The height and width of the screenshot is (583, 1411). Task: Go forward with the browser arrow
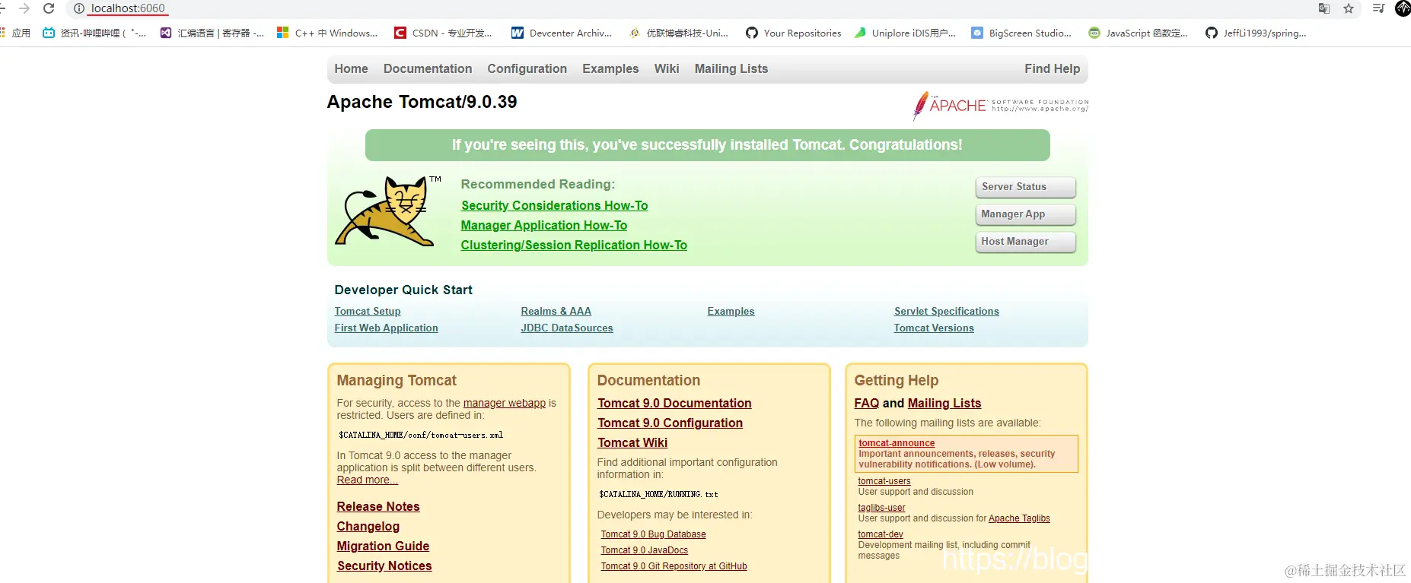pyautogui.click(x=24, y=8)
